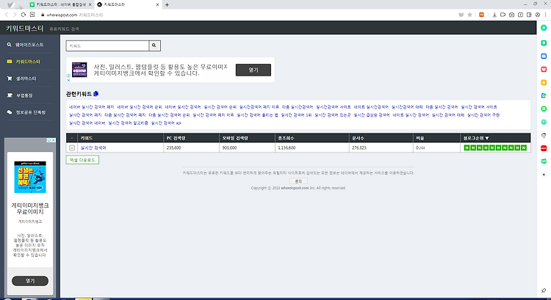Click the browser forward arrow
Image resolution: width=551 pixels, height=300 pixels.
(15, 15)
